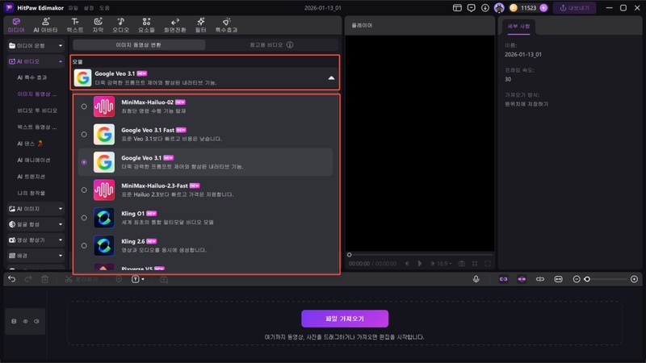This screenshot has width=646, height=363.
Task: Open the 화면전환 transitions tool
Action: click(174, 25)
